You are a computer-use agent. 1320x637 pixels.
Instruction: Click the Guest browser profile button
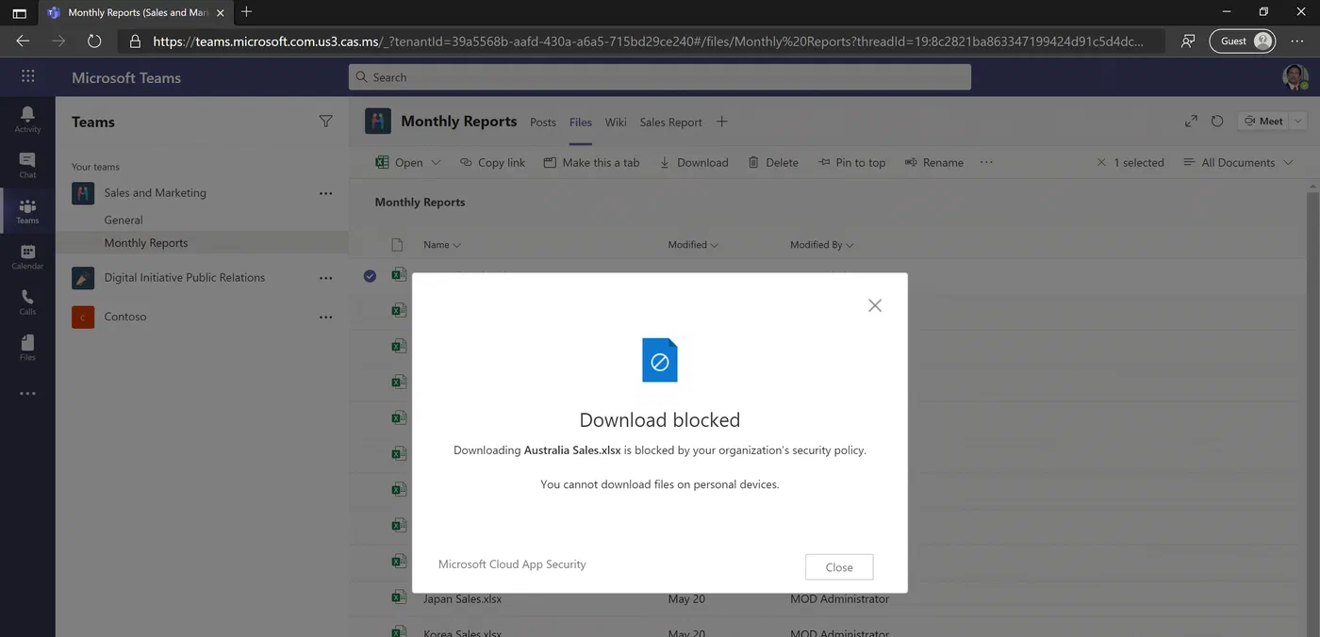click(x=1242, y=41)
